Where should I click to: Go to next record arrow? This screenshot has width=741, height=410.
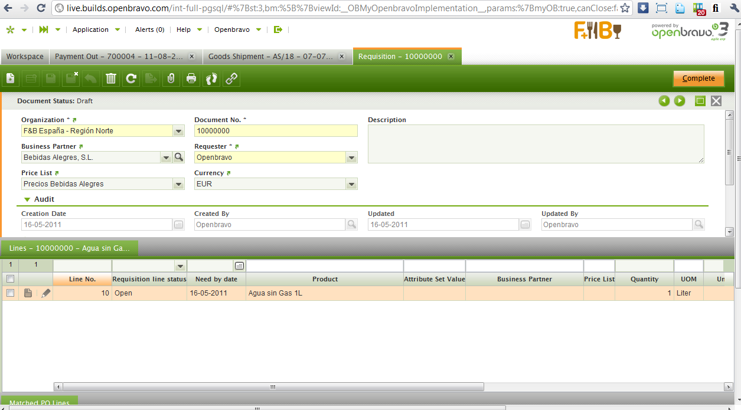click(x=680, y=101)
